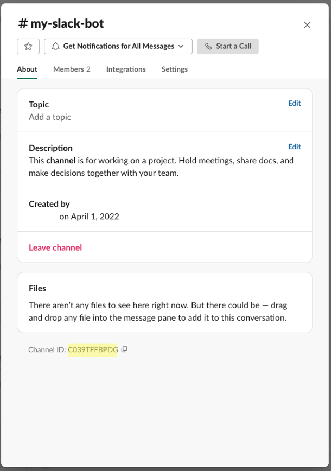This screenshot has width=332, height=471.
Task: Copy the channel ID with copy icon
Action: click(x=124, y=349)
